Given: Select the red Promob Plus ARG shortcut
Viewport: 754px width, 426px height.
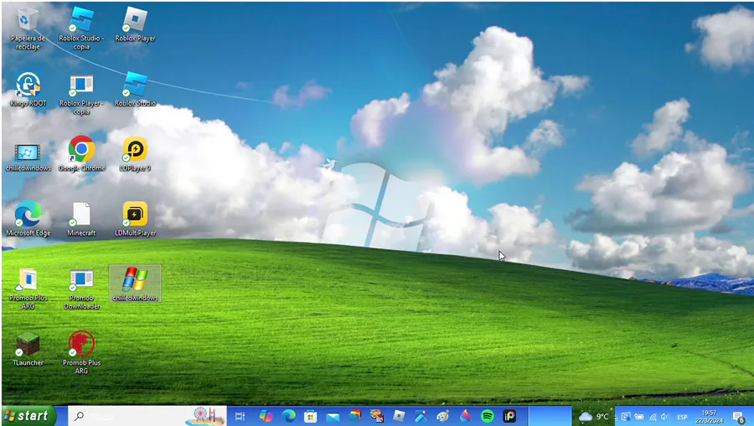Looking at the screenshot, I should 81,352.
